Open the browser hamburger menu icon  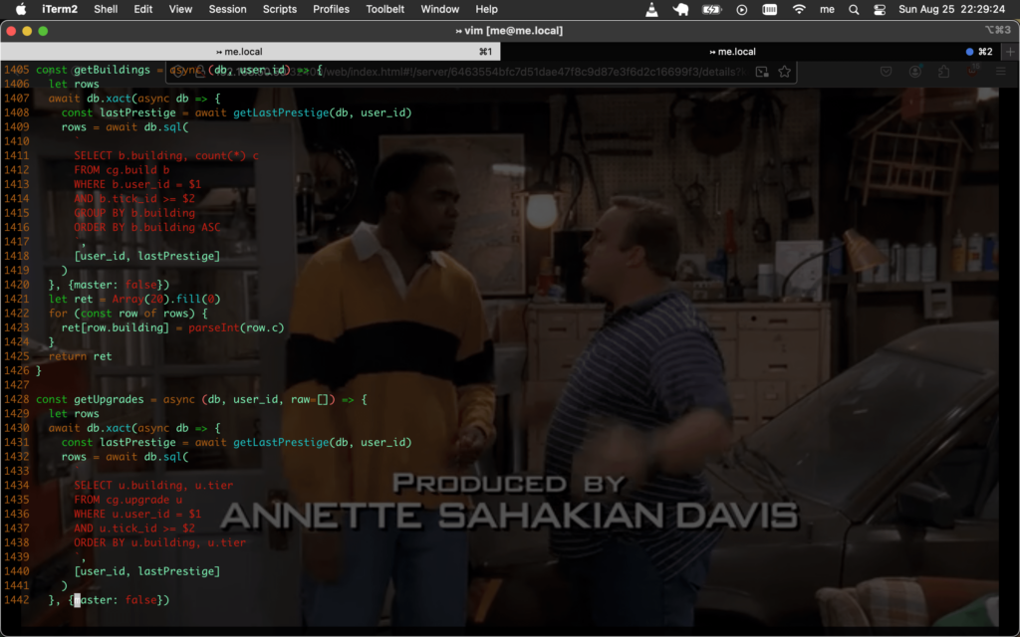coord(1001,72)
